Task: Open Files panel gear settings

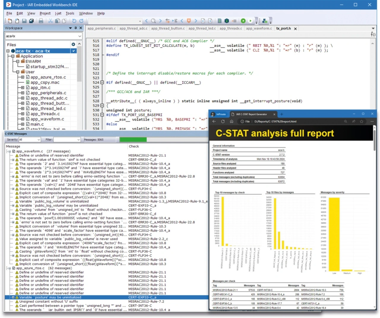Action: point(73,44)
